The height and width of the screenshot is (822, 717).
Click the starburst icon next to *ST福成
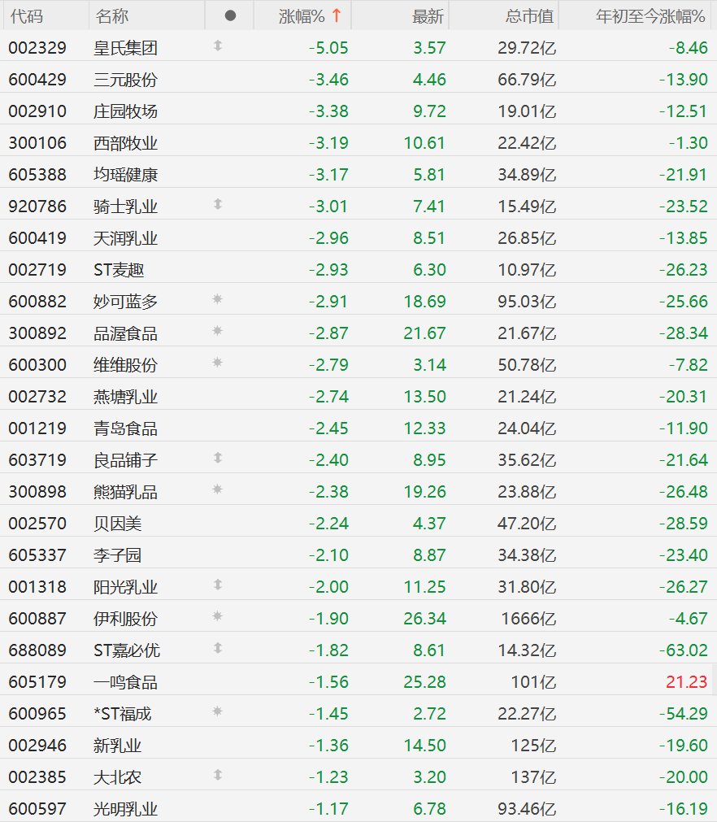pos(218,711)
